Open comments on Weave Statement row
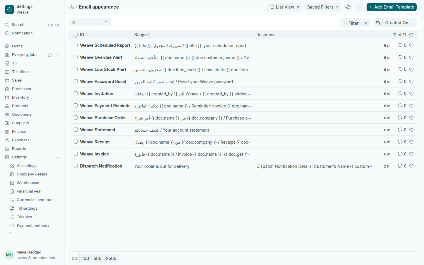 (x=402, y=130)
